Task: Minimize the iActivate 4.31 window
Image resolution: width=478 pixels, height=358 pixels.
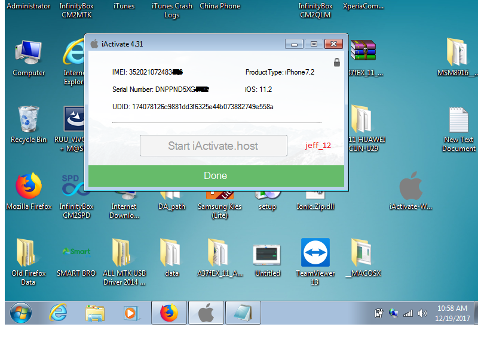Action: tap(294, 44)
